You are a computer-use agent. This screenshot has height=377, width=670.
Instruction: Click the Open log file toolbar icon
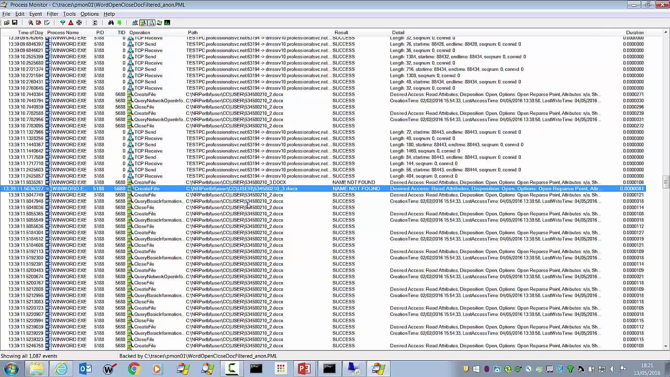(6, 23)
